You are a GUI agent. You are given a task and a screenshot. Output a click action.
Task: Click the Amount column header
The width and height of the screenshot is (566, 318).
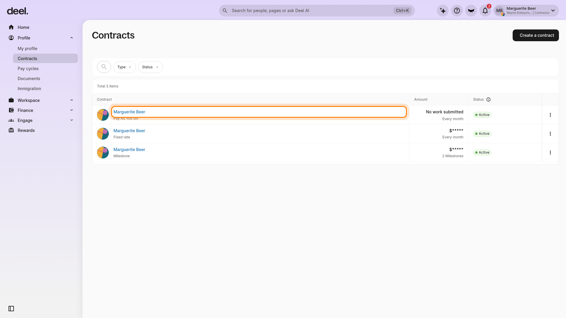421,100
